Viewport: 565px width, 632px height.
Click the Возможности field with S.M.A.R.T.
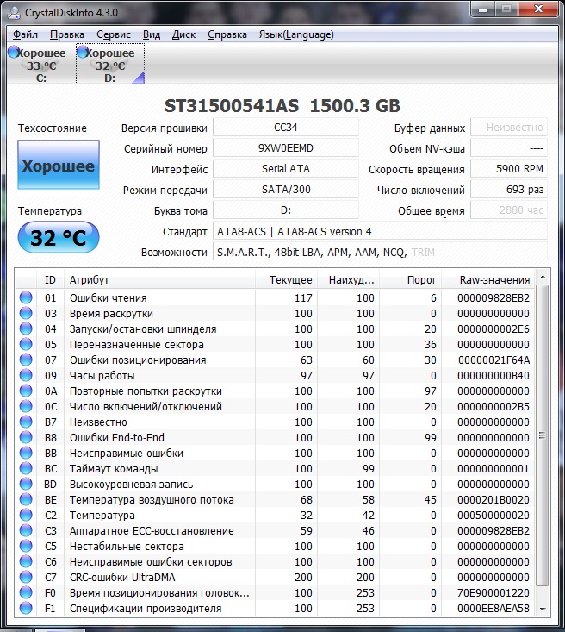tap(380, 253)
